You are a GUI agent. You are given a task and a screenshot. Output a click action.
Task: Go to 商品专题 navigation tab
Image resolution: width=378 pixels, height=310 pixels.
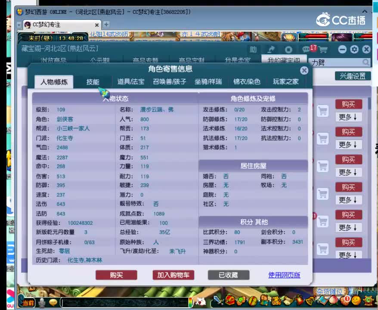146,60
